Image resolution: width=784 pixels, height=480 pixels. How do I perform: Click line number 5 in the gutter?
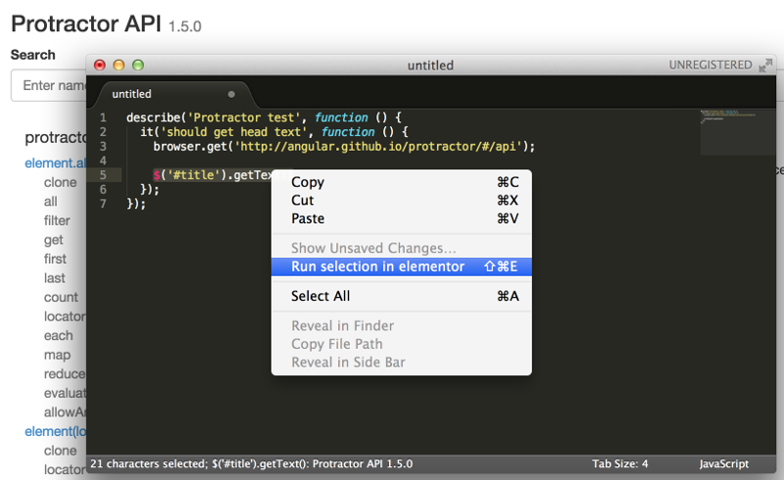[x=103, y=175]
